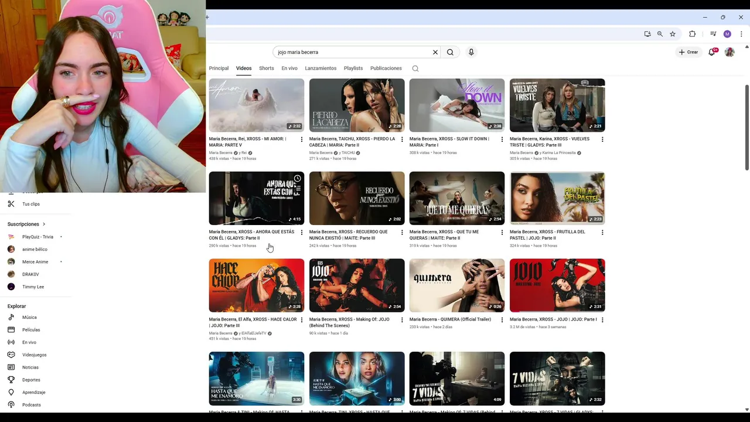Open title 'SLOW IT DOWN | MARIA: Parte I'
The width and height of the screenshot is (750, 422).
click(x=449, y=142)
